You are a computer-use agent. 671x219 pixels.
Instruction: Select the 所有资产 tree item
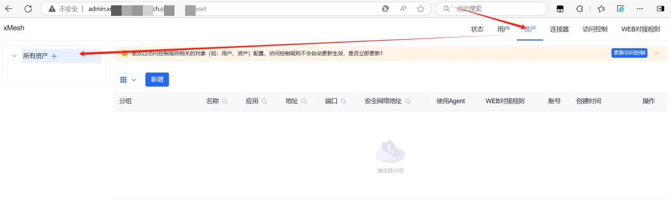35,56
